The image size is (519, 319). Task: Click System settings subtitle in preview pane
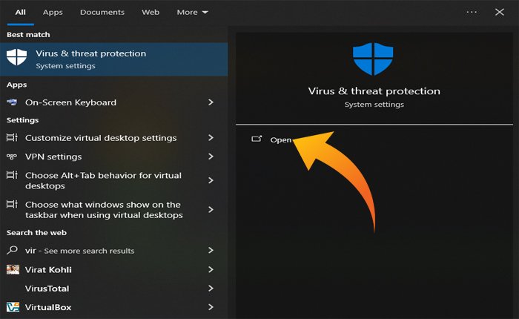[374, 105]
